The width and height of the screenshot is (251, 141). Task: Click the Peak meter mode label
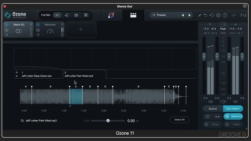[223, 29]
